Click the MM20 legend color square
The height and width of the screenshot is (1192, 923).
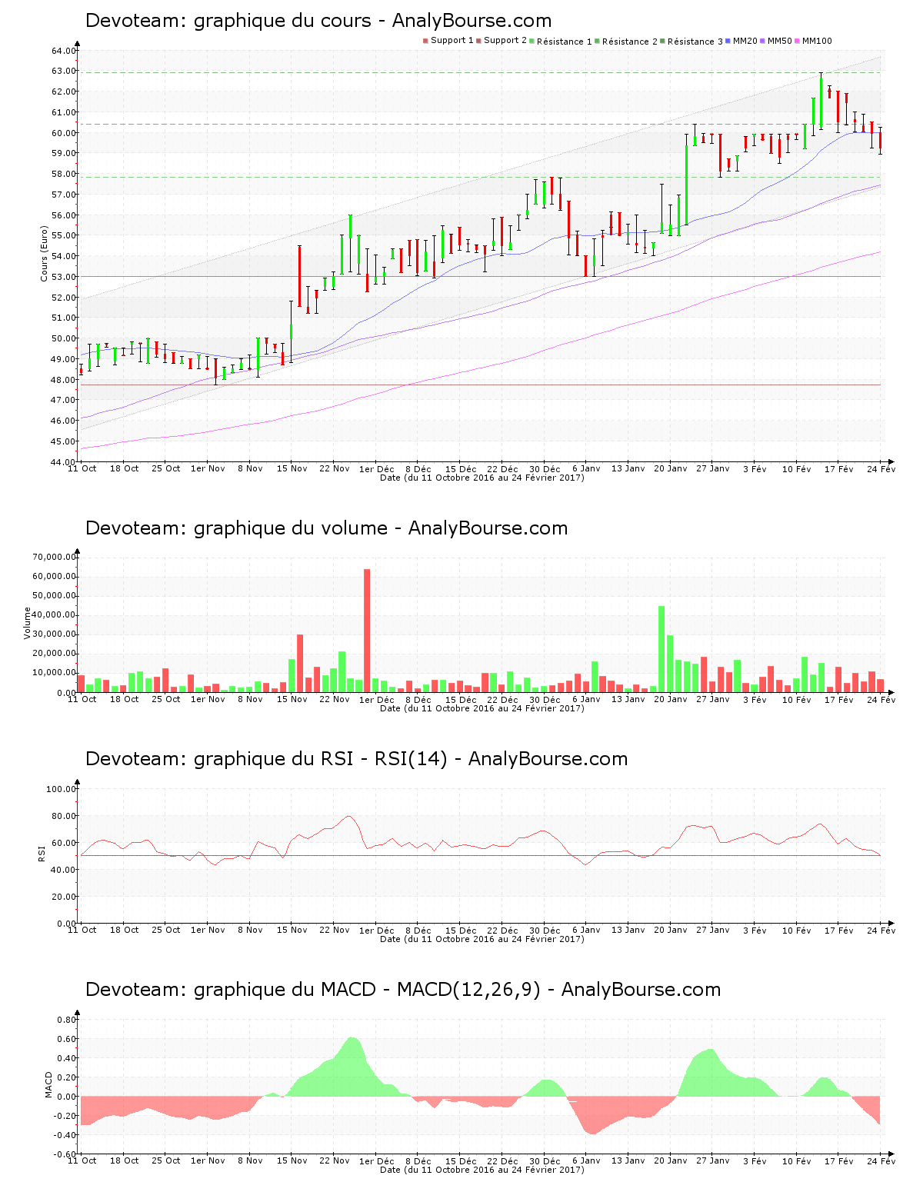(728, 41)
